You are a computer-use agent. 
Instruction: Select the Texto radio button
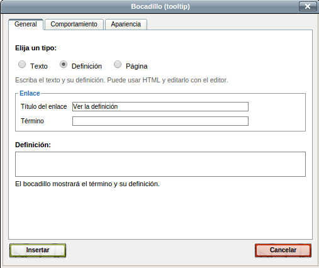coord(22,64)
